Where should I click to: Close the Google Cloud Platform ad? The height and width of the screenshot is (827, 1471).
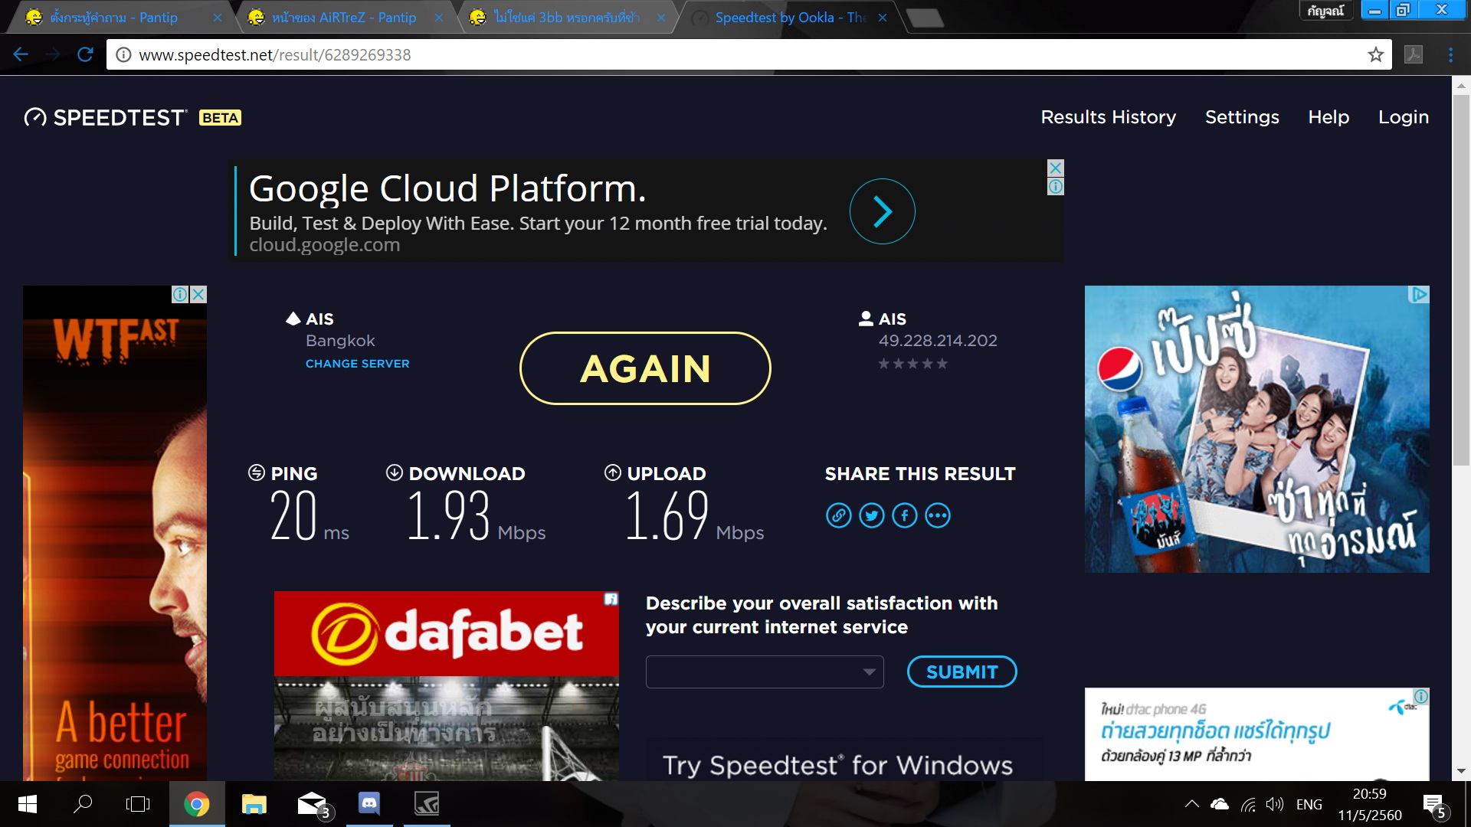[x=1056, y=168]
